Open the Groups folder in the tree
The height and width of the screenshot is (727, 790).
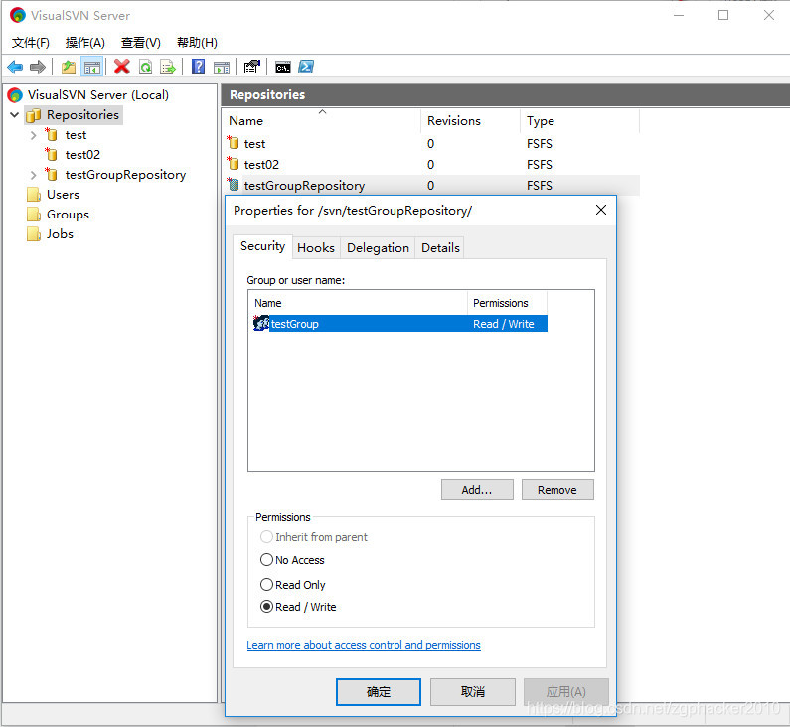click(x=68, y=215)
